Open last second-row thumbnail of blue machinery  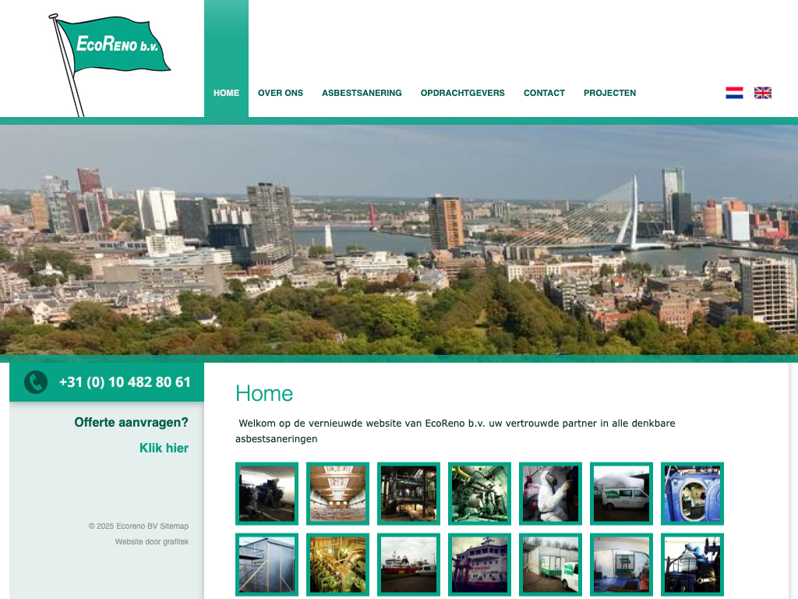[692, 565]
